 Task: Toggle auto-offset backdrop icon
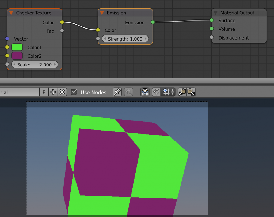coord(145,92)
